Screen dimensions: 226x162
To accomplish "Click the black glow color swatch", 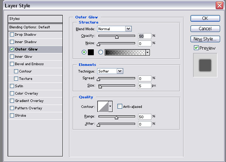I will coord(91,52).
